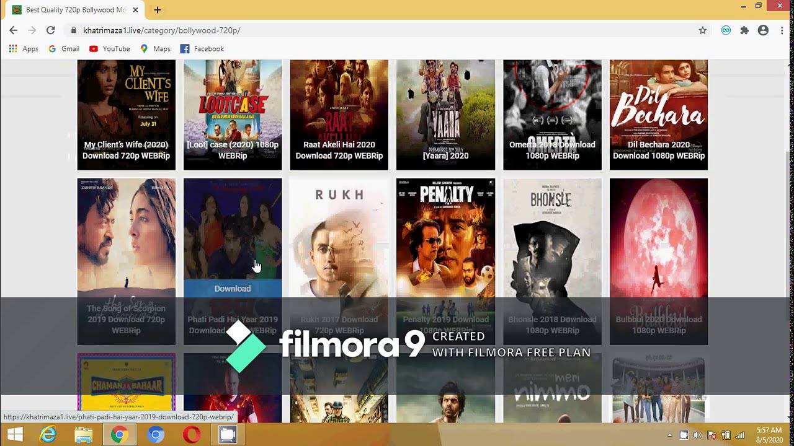Open the Opera browser taskbar icon
The height and width of the screenshot is (446, 794).
[192, 435]
